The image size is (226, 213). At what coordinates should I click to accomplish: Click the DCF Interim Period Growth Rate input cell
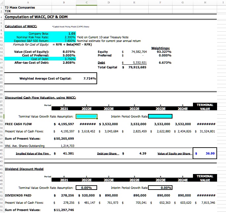pos(160,116)
